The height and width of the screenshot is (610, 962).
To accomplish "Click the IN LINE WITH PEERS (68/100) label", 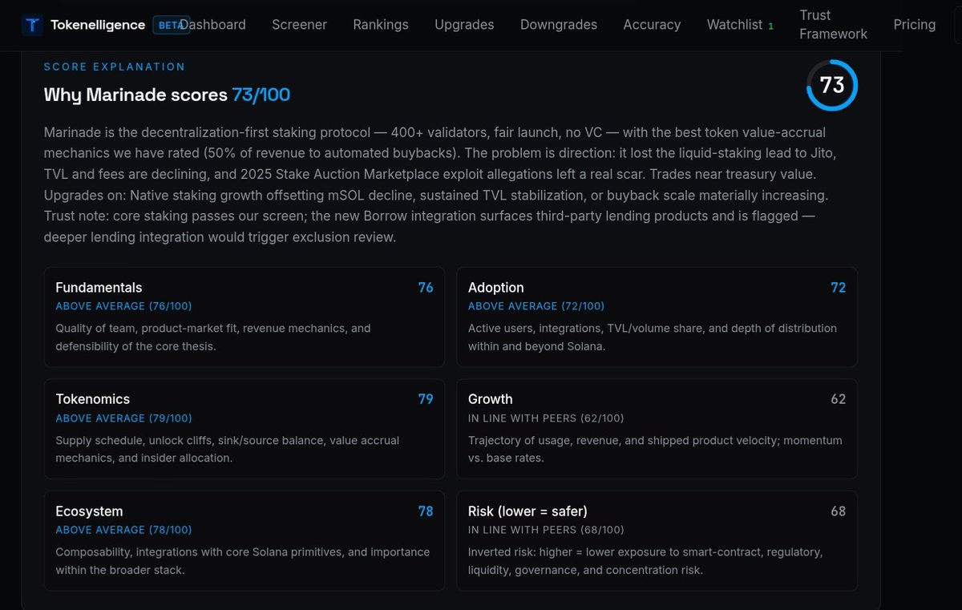I will tap(546, 530).
